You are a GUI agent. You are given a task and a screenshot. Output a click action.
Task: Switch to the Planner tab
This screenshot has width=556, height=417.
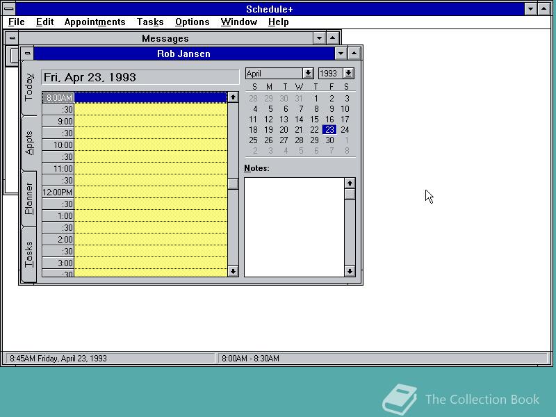pos(29,199)
